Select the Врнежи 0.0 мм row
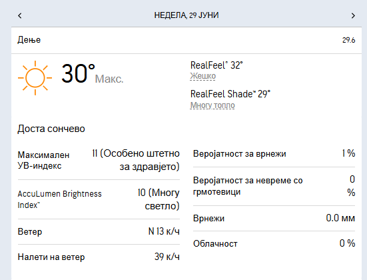 [274, 218]
